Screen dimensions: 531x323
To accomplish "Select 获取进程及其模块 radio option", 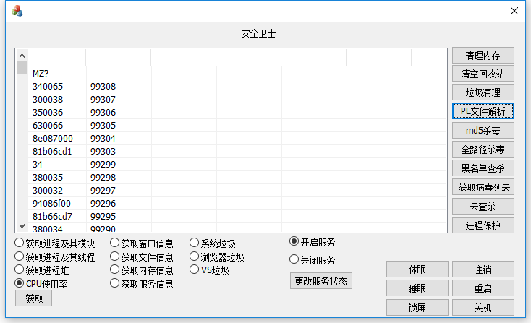I will click(20, 244).
